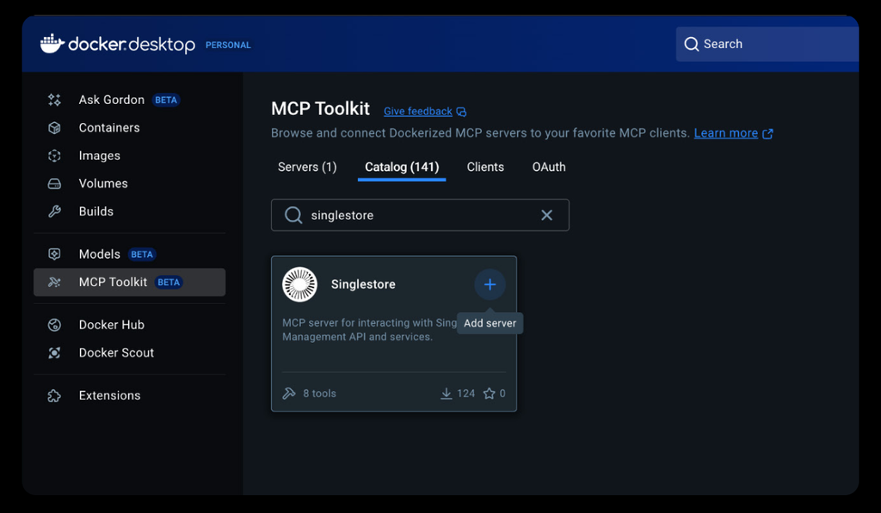The width and height of the screenshot is (881, 513).
Task: Star the Singlestore server
Action: [490, 394]
